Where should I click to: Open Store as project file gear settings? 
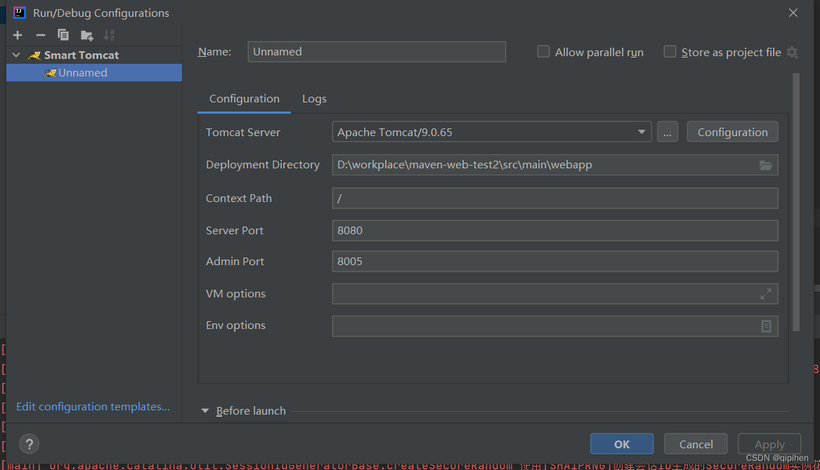(x=792, y=52)
